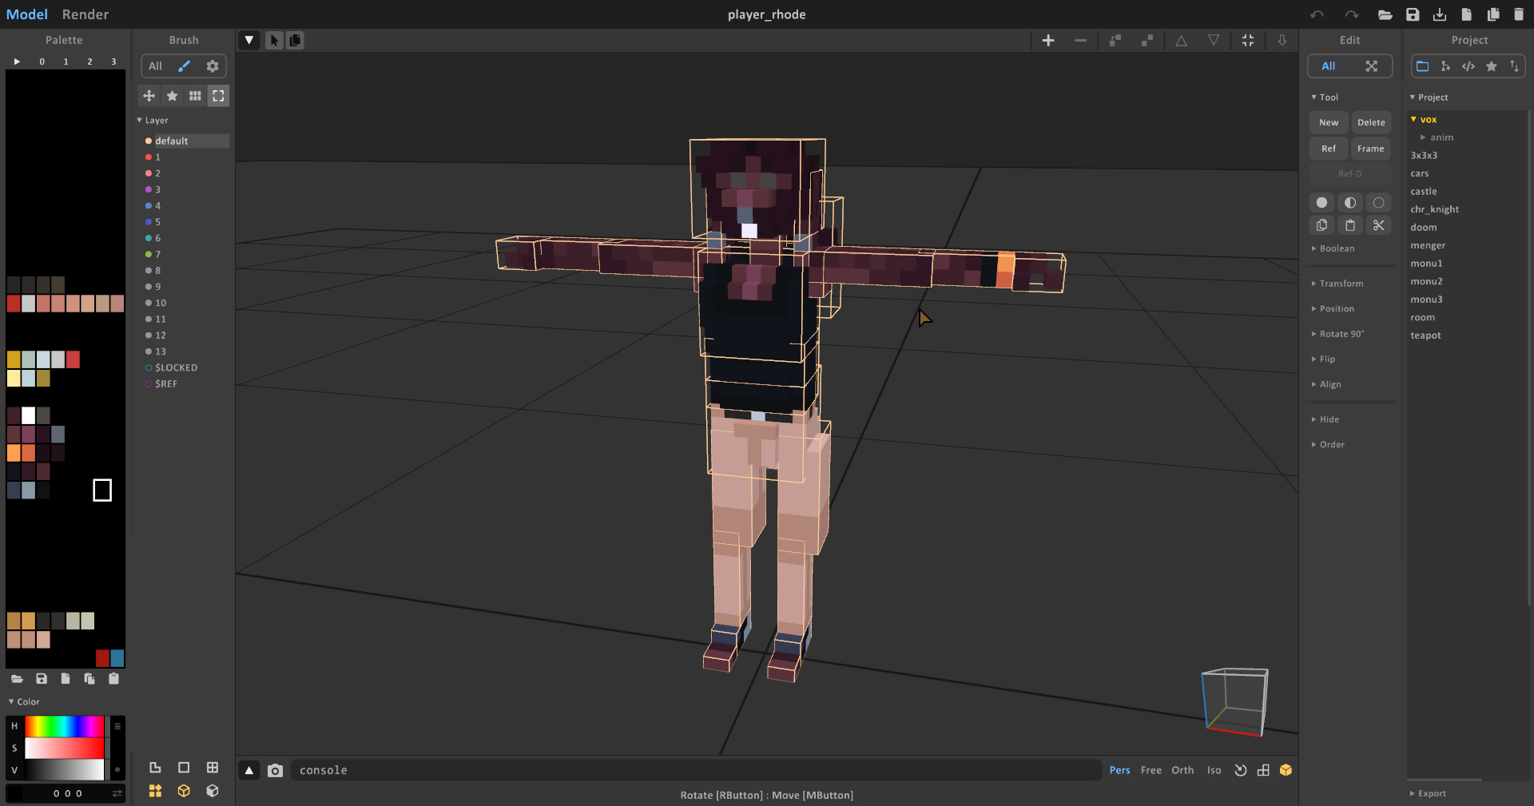Click the undo arrow icon
Image resolution: width=1534 pixels, height=806 pixels.
point(1317,14)
